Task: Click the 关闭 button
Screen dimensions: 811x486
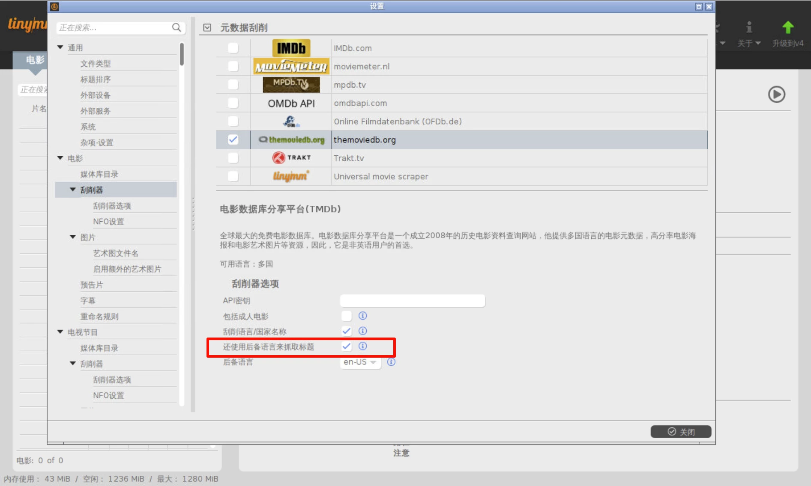Action: 681,432
